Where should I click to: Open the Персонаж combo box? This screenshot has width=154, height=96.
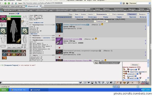pos(143,3)
